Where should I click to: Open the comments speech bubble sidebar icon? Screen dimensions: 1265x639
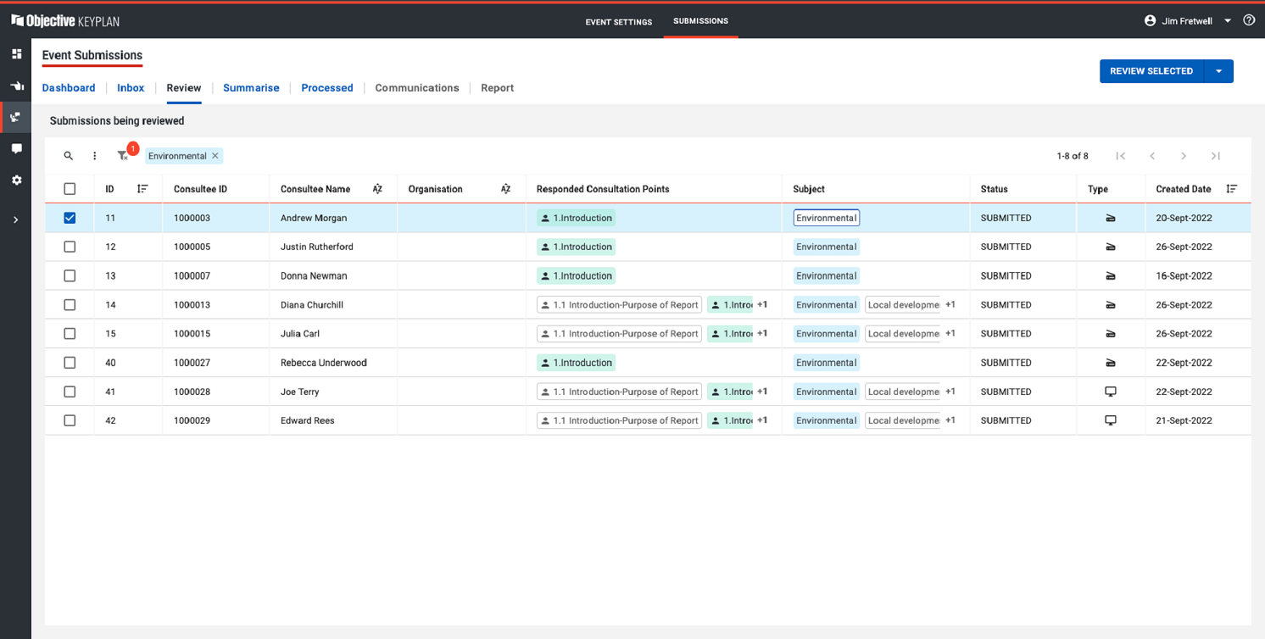[x=16, y=148]
